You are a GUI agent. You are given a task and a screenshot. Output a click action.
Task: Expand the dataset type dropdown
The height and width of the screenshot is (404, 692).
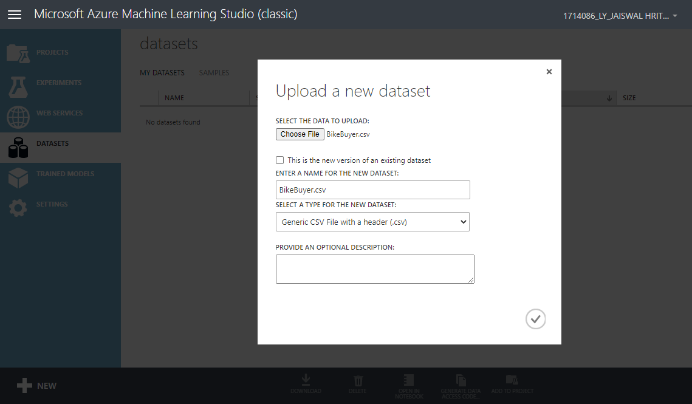click(372, 222)
